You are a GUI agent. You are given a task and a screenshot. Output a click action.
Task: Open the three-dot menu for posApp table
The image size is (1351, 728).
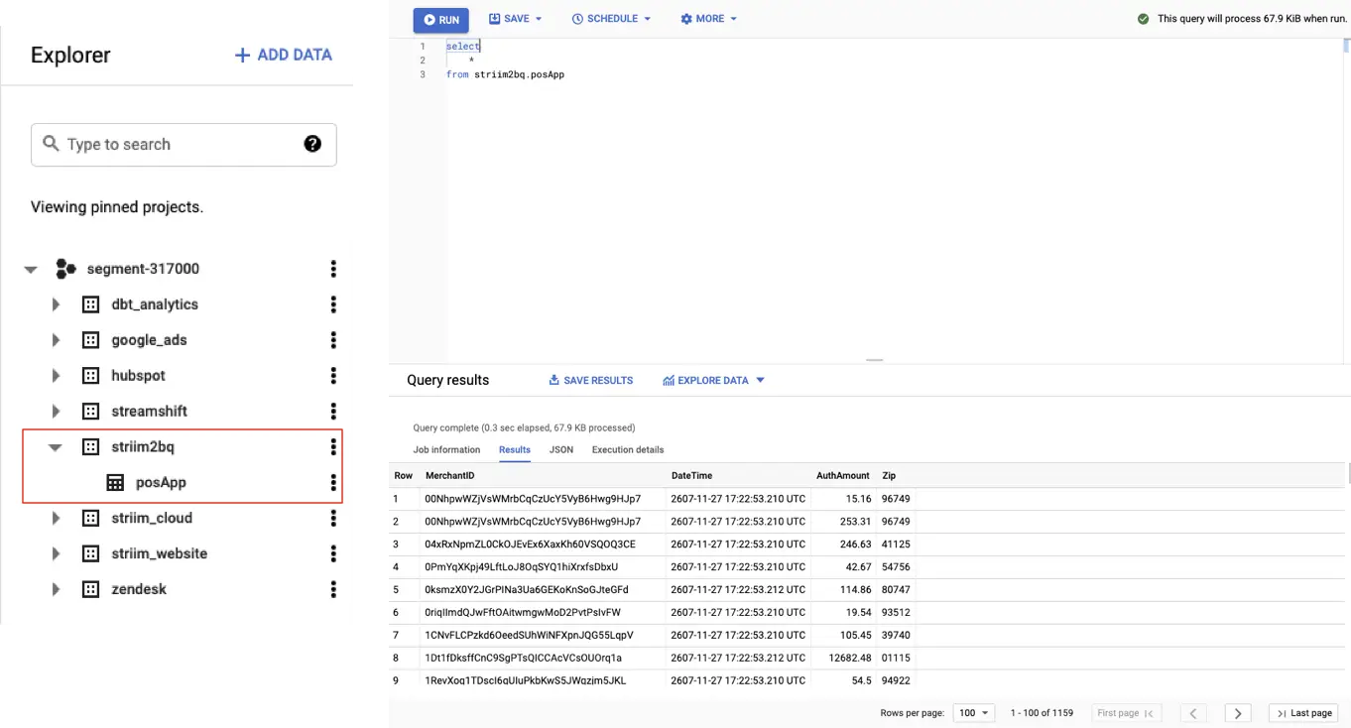333,483
